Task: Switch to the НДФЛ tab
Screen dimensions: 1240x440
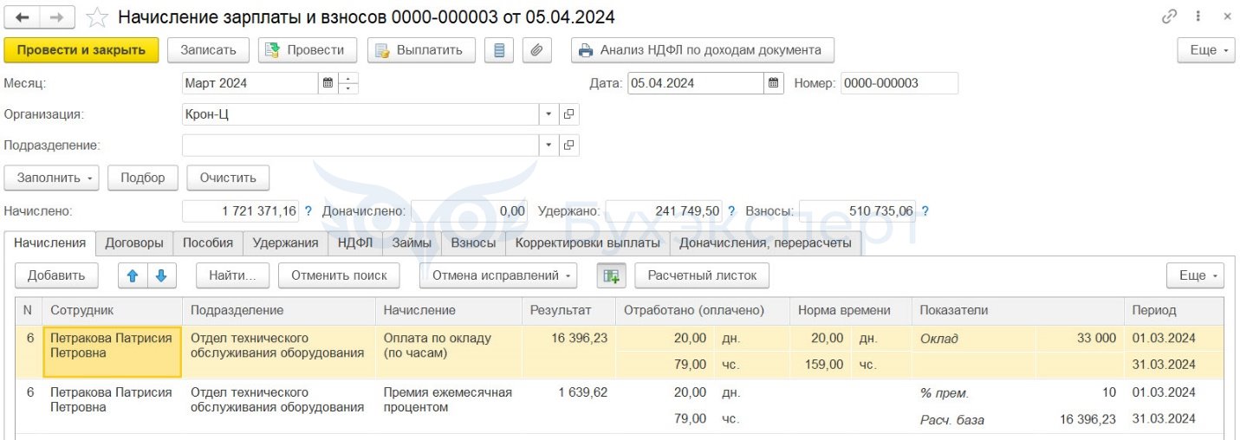Action: click(x=355, y=243)
